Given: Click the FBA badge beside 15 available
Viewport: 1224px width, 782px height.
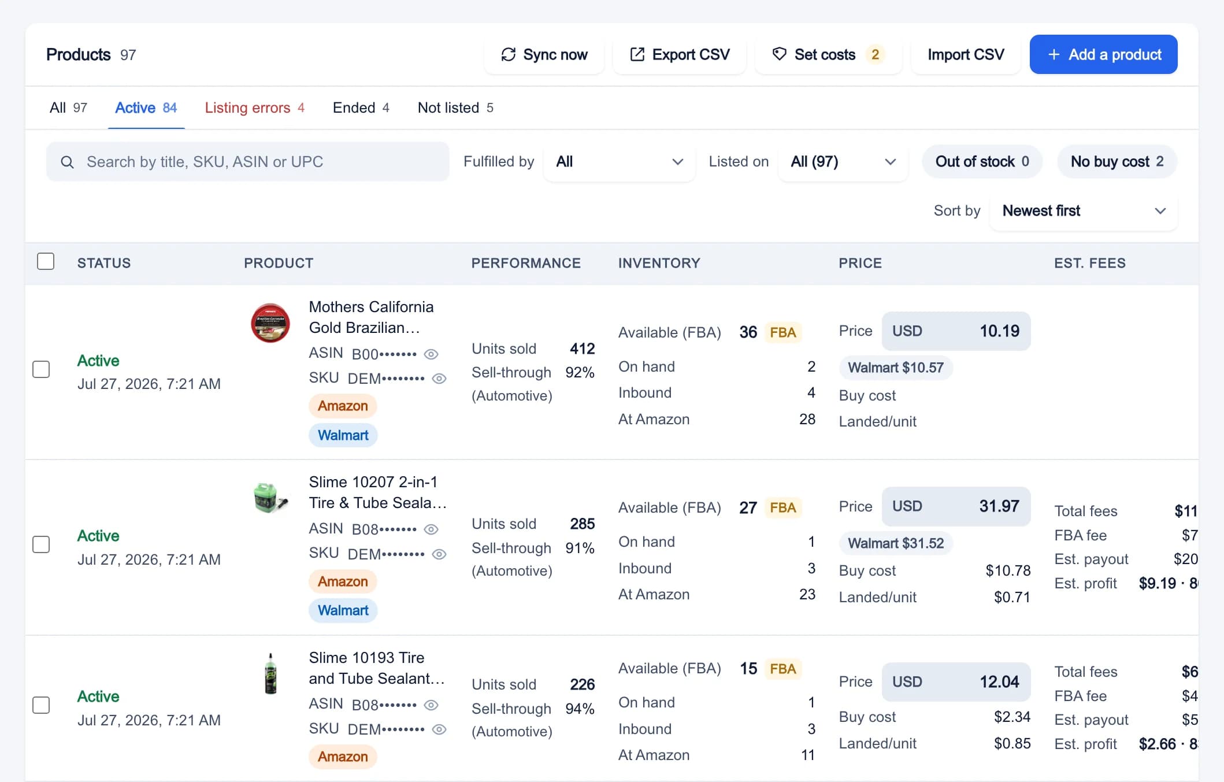Looking at the screenshot, I should [x=783, y=669].
